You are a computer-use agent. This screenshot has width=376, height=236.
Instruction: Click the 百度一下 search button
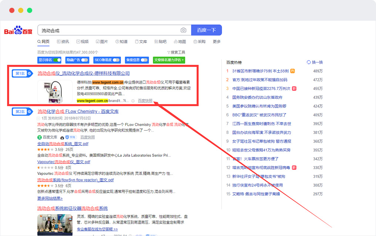pyautogui.click(x=207, y=30)
